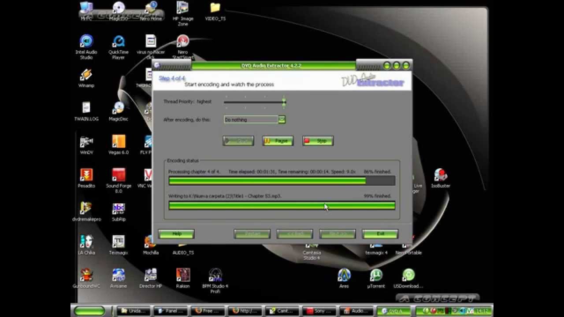The height and width of the screenshot is (317, 564).
Task: Click the 'Do nothing' combo box field
Action: tap(251, 120)
